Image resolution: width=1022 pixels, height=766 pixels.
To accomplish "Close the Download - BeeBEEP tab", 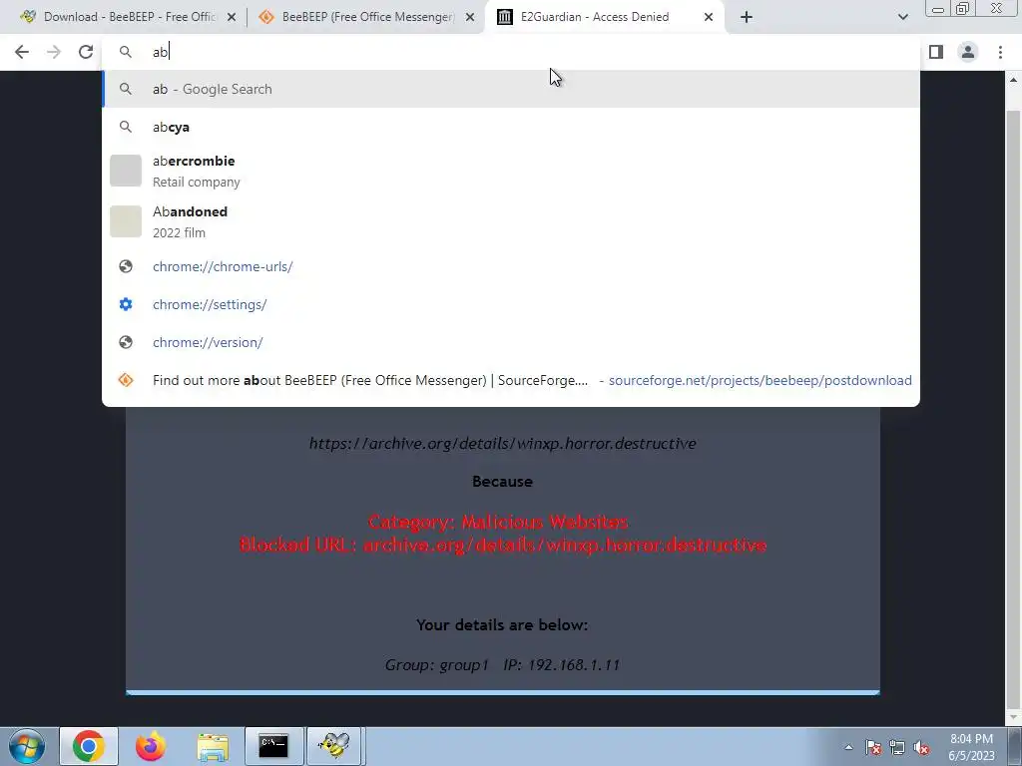I will [232, 18].
